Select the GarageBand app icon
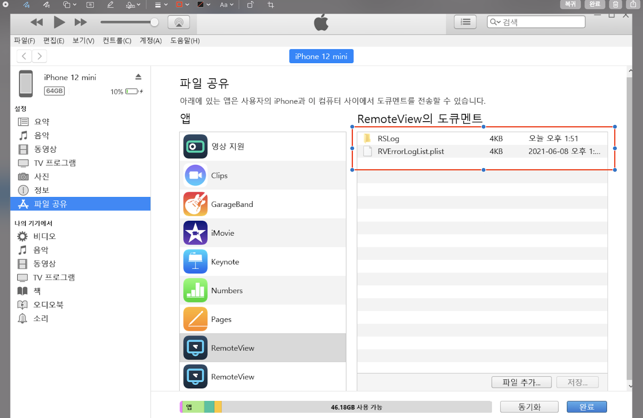643x418 pixels. coord(195,204)
